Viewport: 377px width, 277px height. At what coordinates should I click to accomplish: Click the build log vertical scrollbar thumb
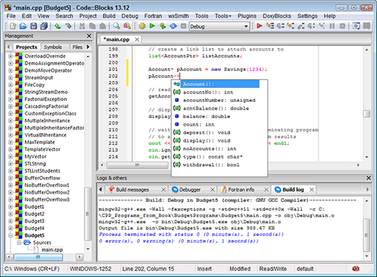(366, 236)
